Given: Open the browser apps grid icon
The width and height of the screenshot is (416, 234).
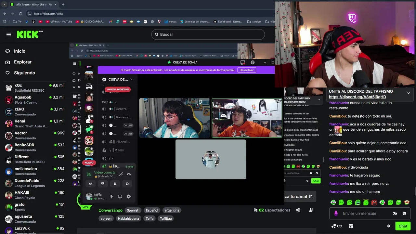Looking at the screenshot, I should pyautogui.click(x=4, y=22).
